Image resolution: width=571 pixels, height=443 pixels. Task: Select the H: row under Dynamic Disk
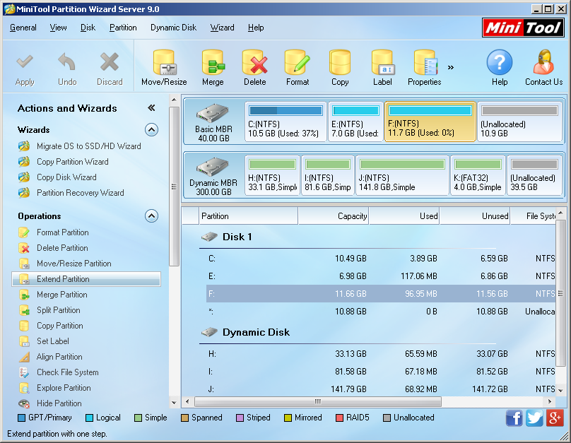pyautogui.click(x=380, y=354)
